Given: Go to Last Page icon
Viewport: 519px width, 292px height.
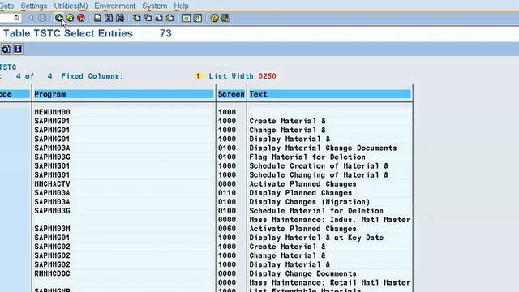Looking at the screenshot, I should pyautogui.click(x=170, y=18).
